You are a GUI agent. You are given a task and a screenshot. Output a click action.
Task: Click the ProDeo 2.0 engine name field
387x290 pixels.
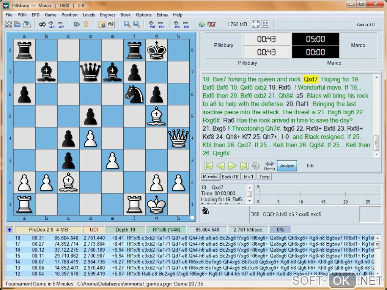49,230
